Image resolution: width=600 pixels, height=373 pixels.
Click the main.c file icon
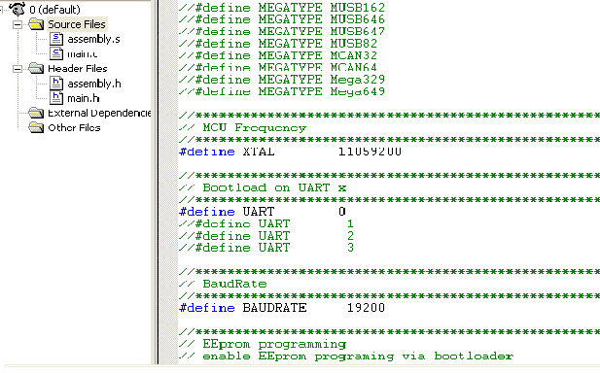pyautogui.click(x=56, y=53)
